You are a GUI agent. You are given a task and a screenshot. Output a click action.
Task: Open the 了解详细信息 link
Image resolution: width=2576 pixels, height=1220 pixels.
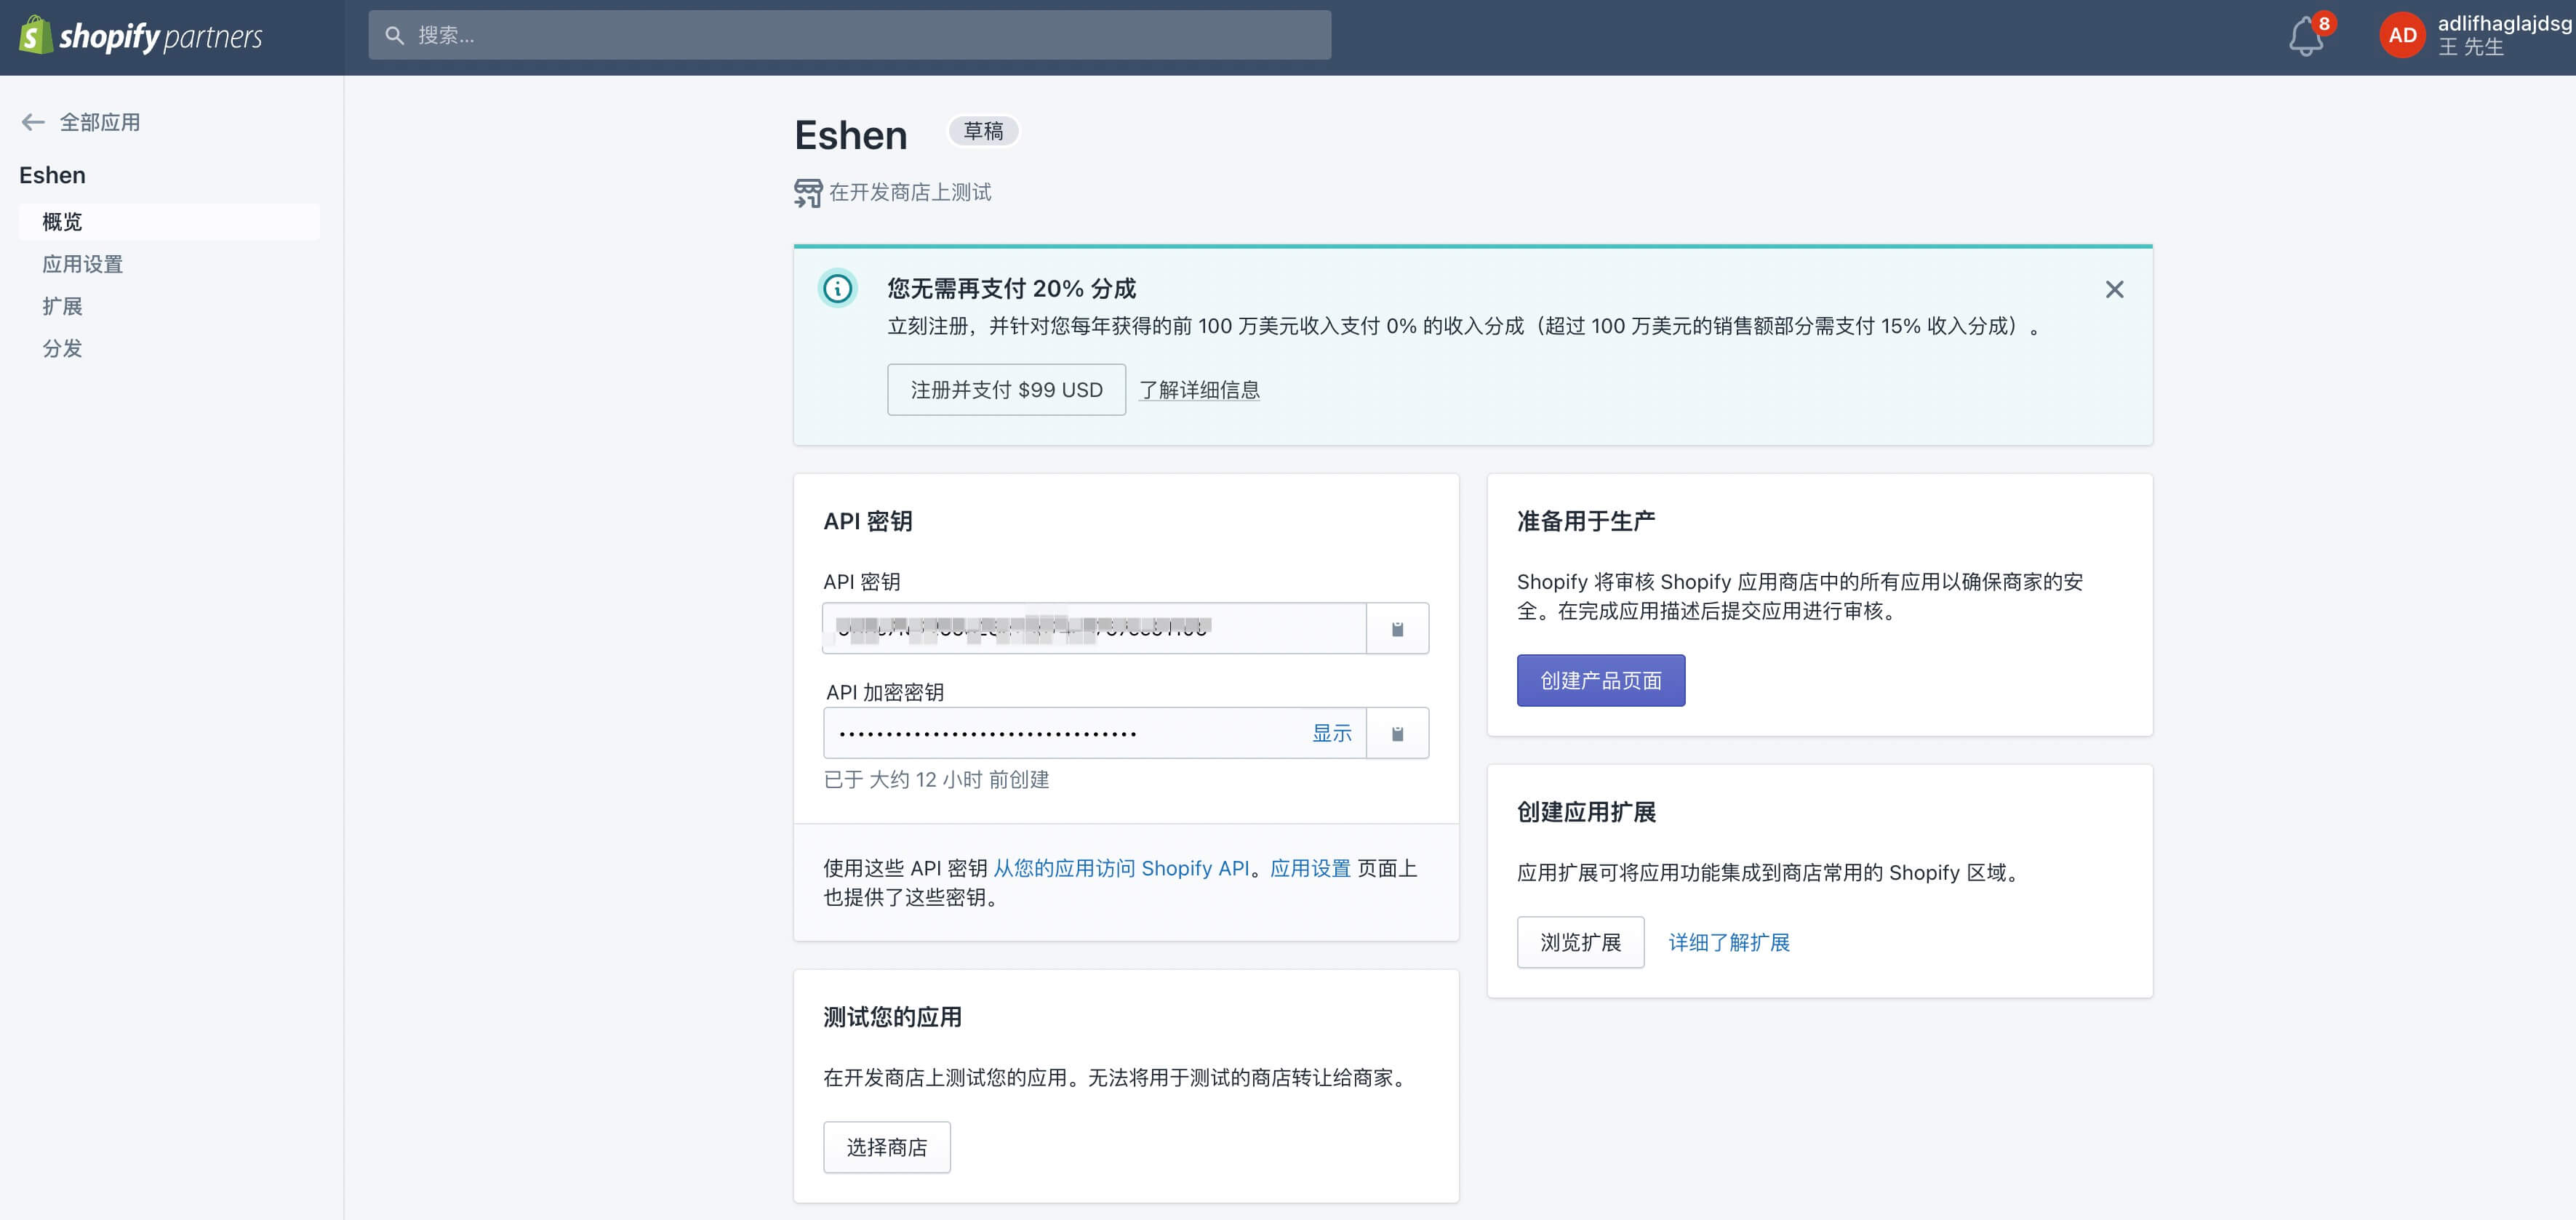coord(1199,390)
